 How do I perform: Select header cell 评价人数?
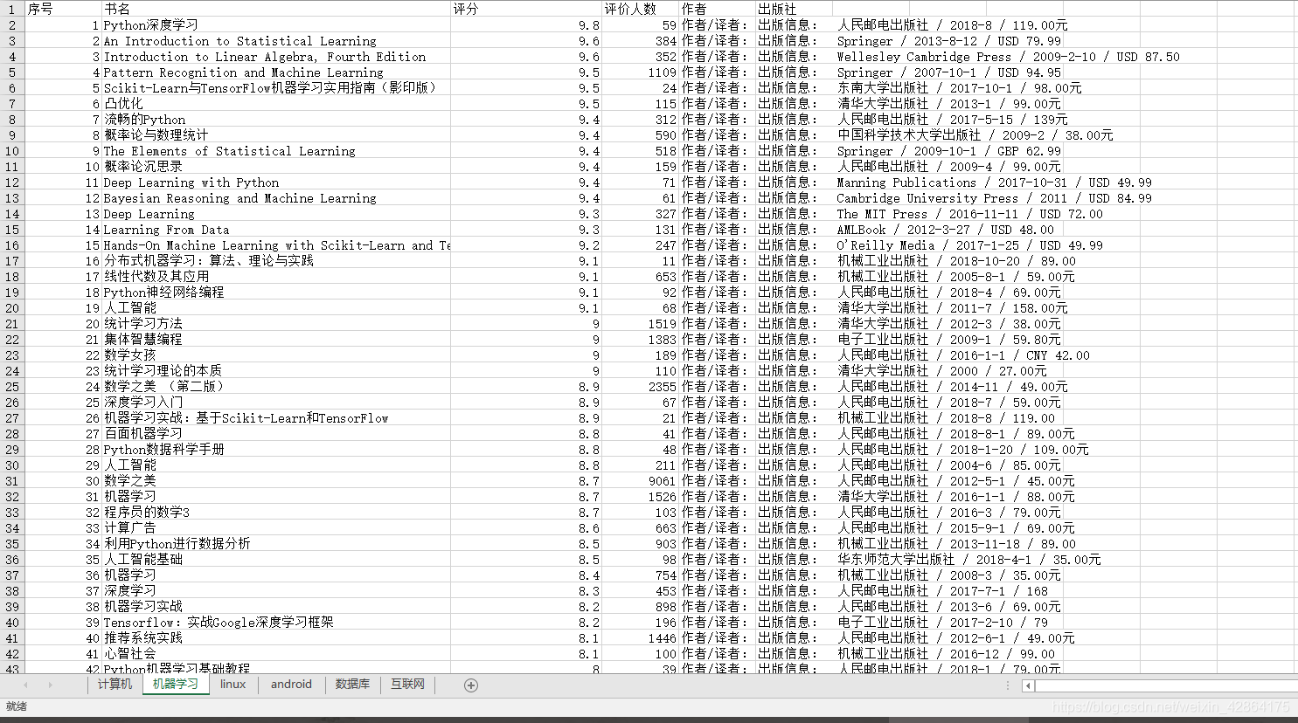[641, 9]
